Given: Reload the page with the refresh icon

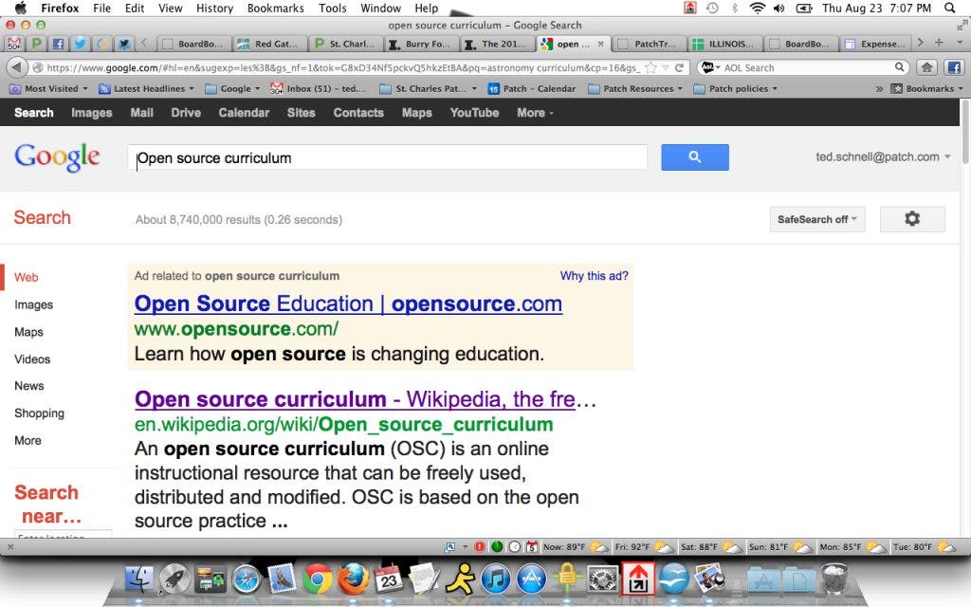Looking at the screenshot, I should click(679, 67).
